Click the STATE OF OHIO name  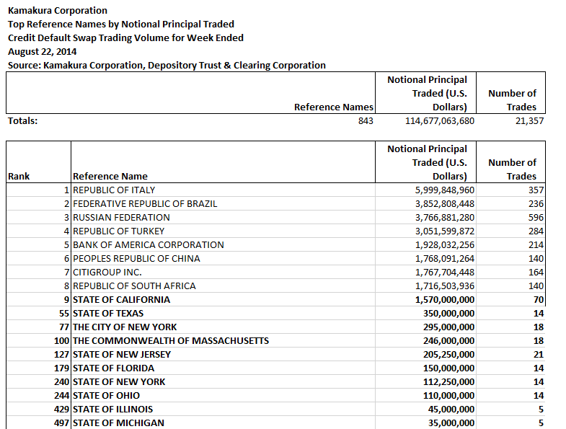[x=106, y=396]
